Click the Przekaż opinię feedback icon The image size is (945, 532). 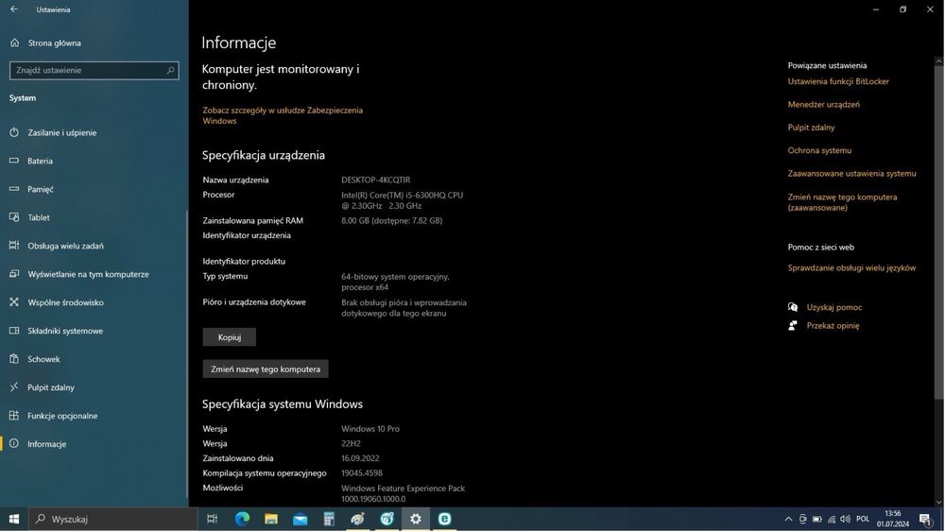pos(793,325)
